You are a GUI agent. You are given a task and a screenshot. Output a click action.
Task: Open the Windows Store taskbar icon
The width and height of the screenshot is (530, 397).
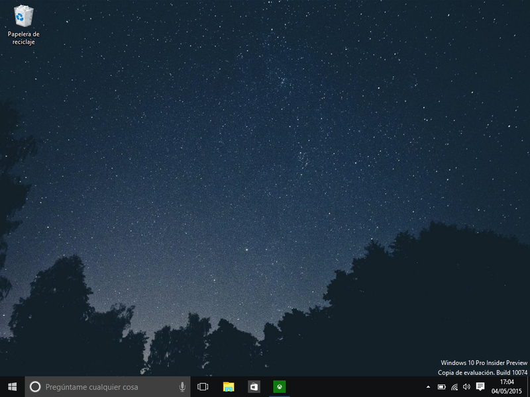(254, 386)
